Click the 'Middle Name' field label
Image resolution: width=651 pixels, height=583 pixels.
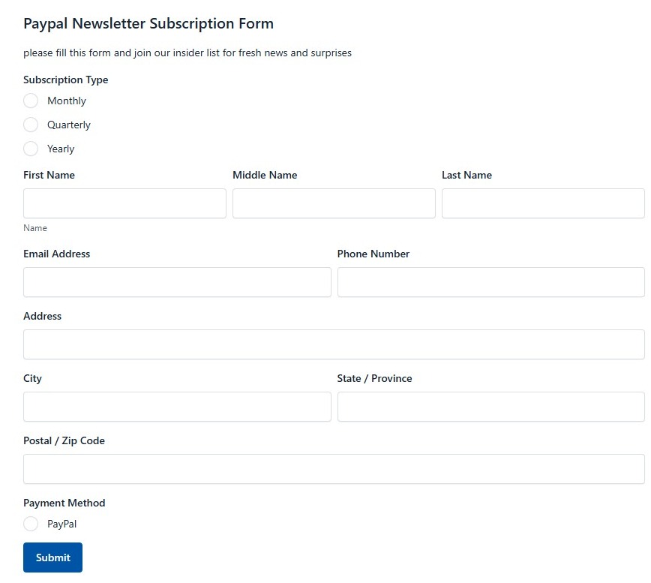tap(265, 175)
